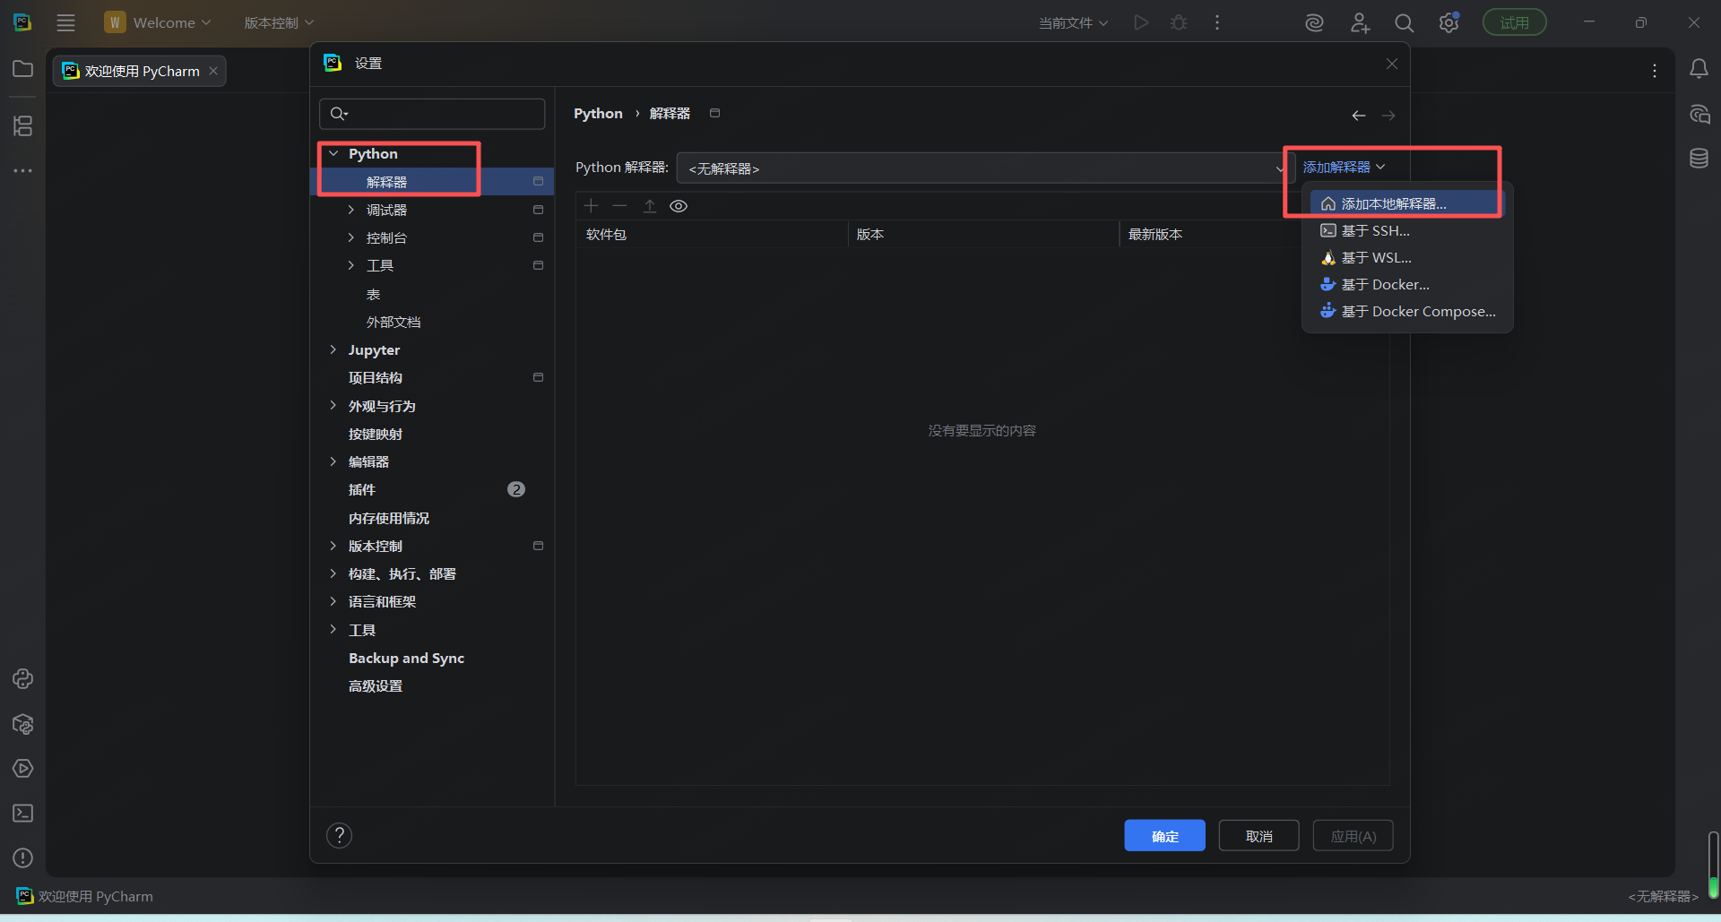Close the 欢迎使用 PyCharm tab
Image resolution: width=1721 pixels, height=922 pixels.
tap(213, 71)
